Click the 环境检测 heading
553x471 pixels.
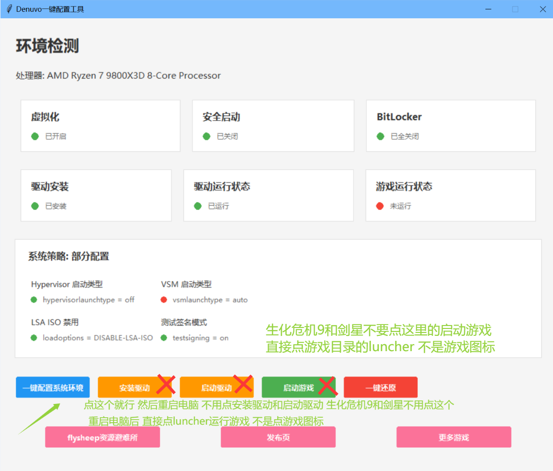pyautogui.click(x=47, y=46)
